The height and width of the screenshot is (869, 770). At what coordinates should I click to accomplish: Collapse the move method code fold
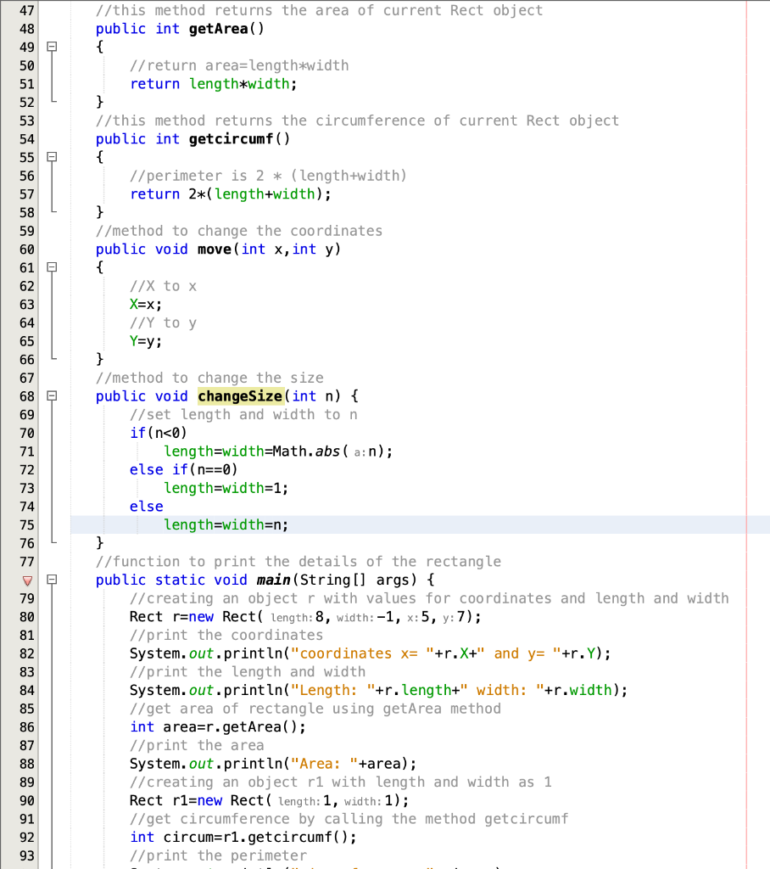[53, 266]
